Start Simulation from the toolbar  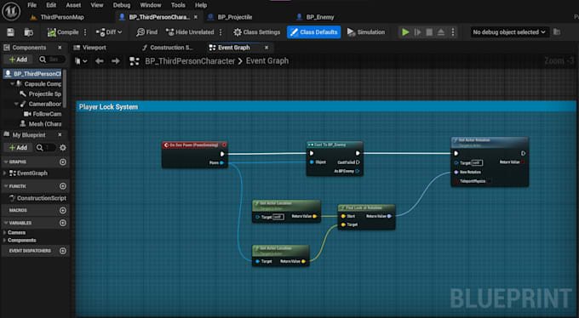366,32
